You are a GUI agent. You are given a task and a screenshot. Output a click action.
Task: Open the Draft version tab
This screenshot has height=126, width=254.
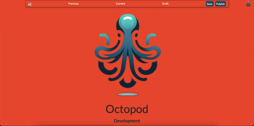click(165, 4)
